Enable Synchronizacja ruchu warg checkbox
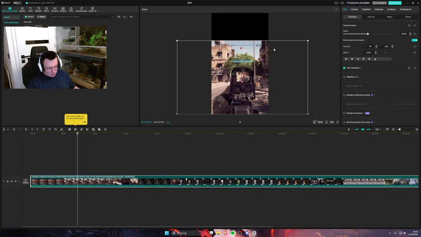The width and height of the screenshot is (421, 237). [344, 122]
